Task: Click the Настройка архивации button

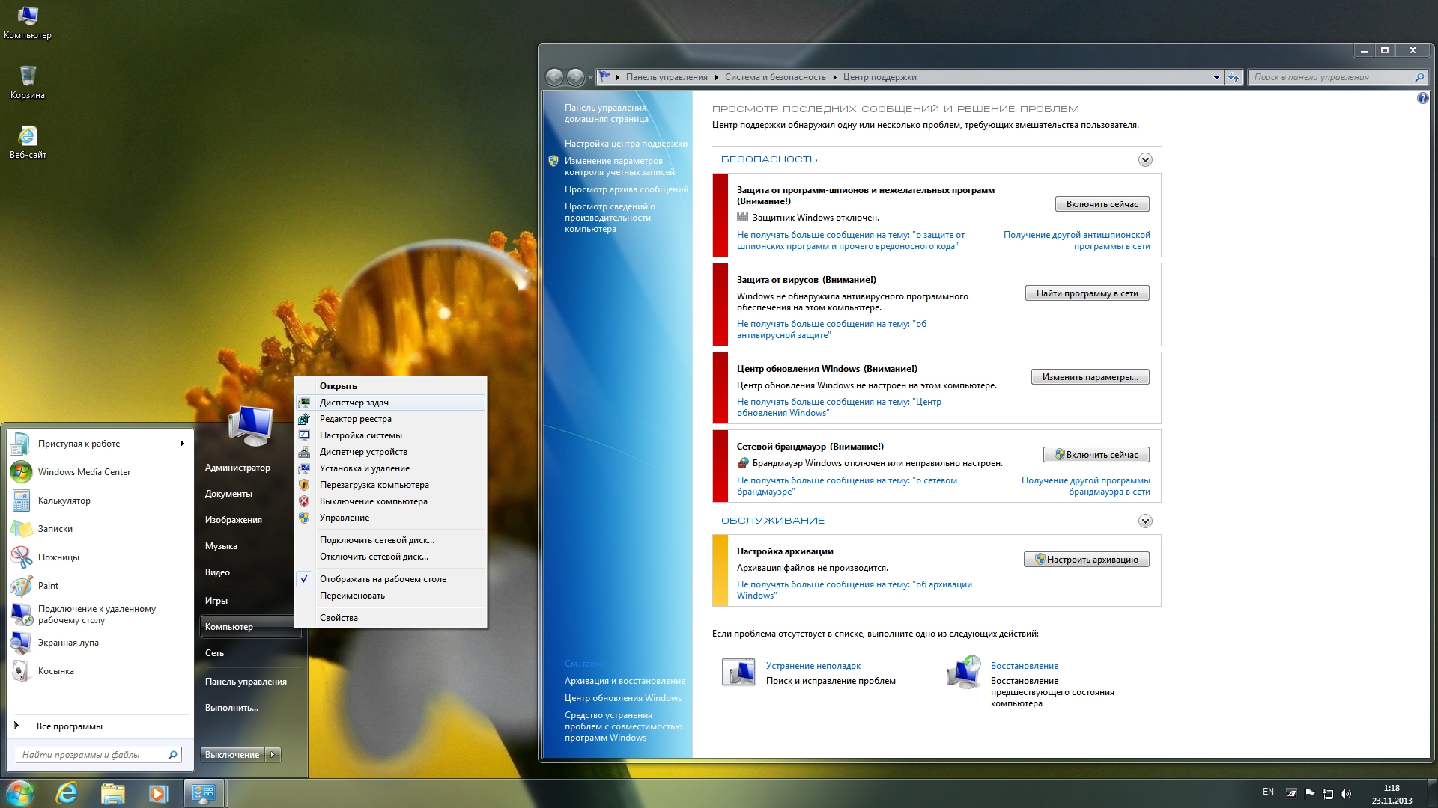Action: coord(1085,558)
